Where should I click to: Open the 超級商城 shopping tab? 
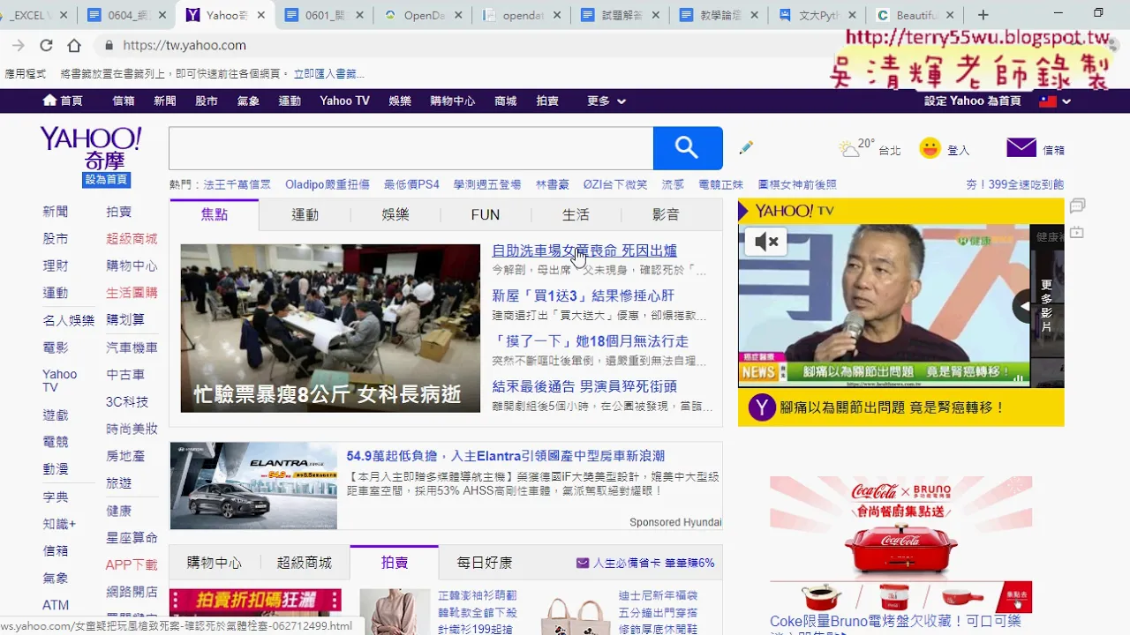[x=305, y=562]
